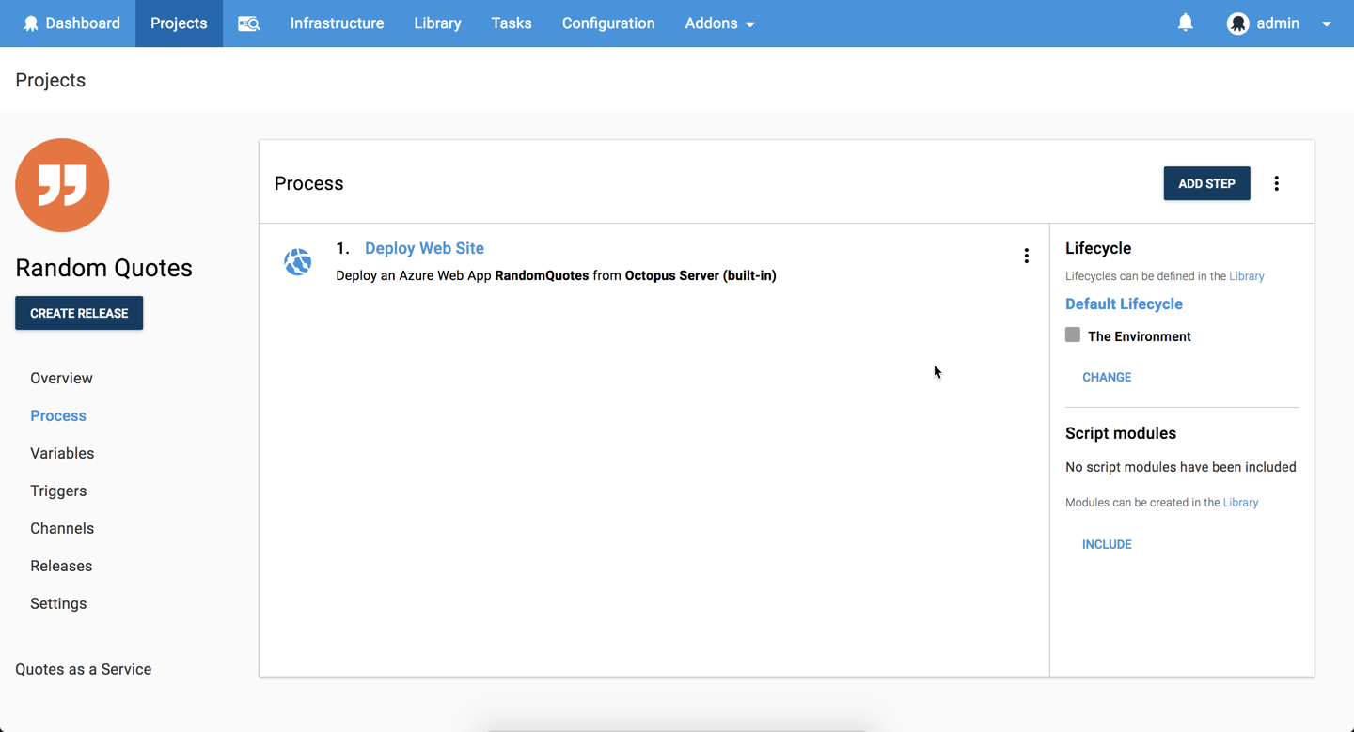Click the Azure Web App icon beside Deploy Web Site
The width and height of the screenshot is (1354, 732).
(x=298, y=261)
